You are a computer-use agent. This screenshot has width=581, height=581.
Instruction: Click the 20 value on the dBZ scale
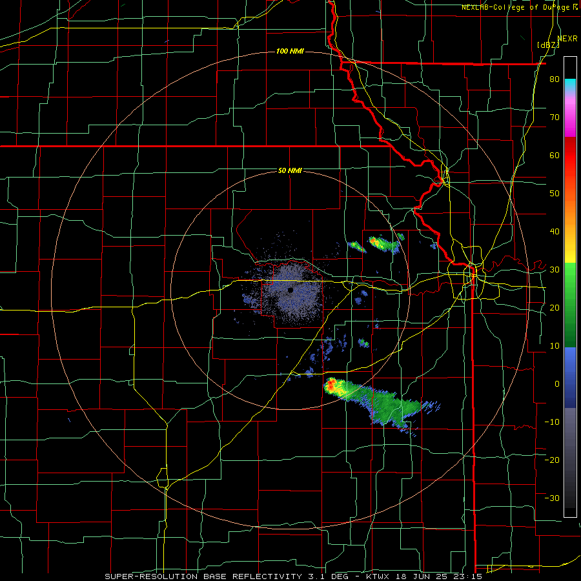click(555, 307)
